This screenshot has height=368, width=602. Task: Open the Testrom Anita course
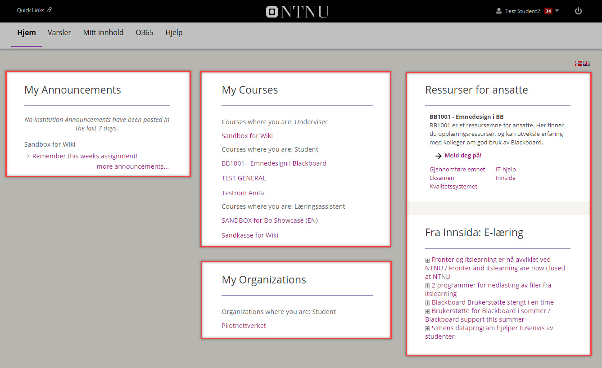[x=243, y=193]
